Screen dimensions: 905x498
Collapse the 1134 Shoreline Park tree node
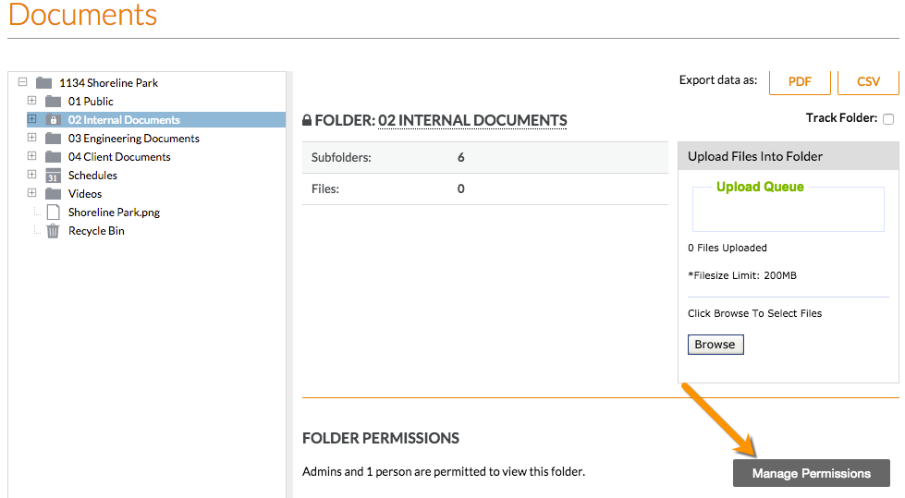pyautogui.click(x=22, y=82)
